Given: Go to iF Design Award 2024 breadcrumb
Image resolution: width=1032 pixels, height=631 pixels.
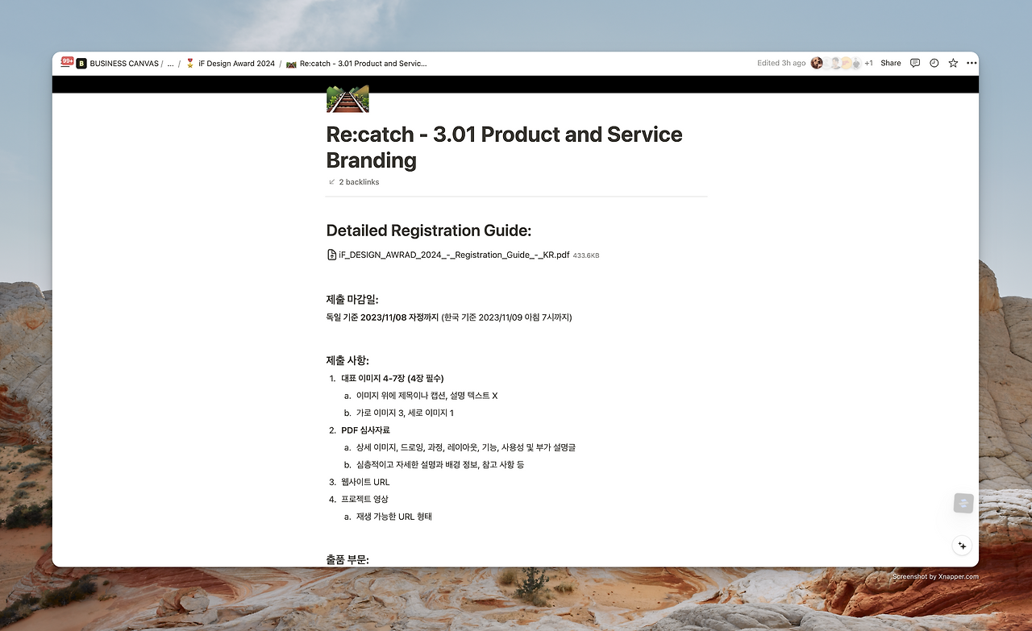Looking at the screenshot, I should point(236,63).
